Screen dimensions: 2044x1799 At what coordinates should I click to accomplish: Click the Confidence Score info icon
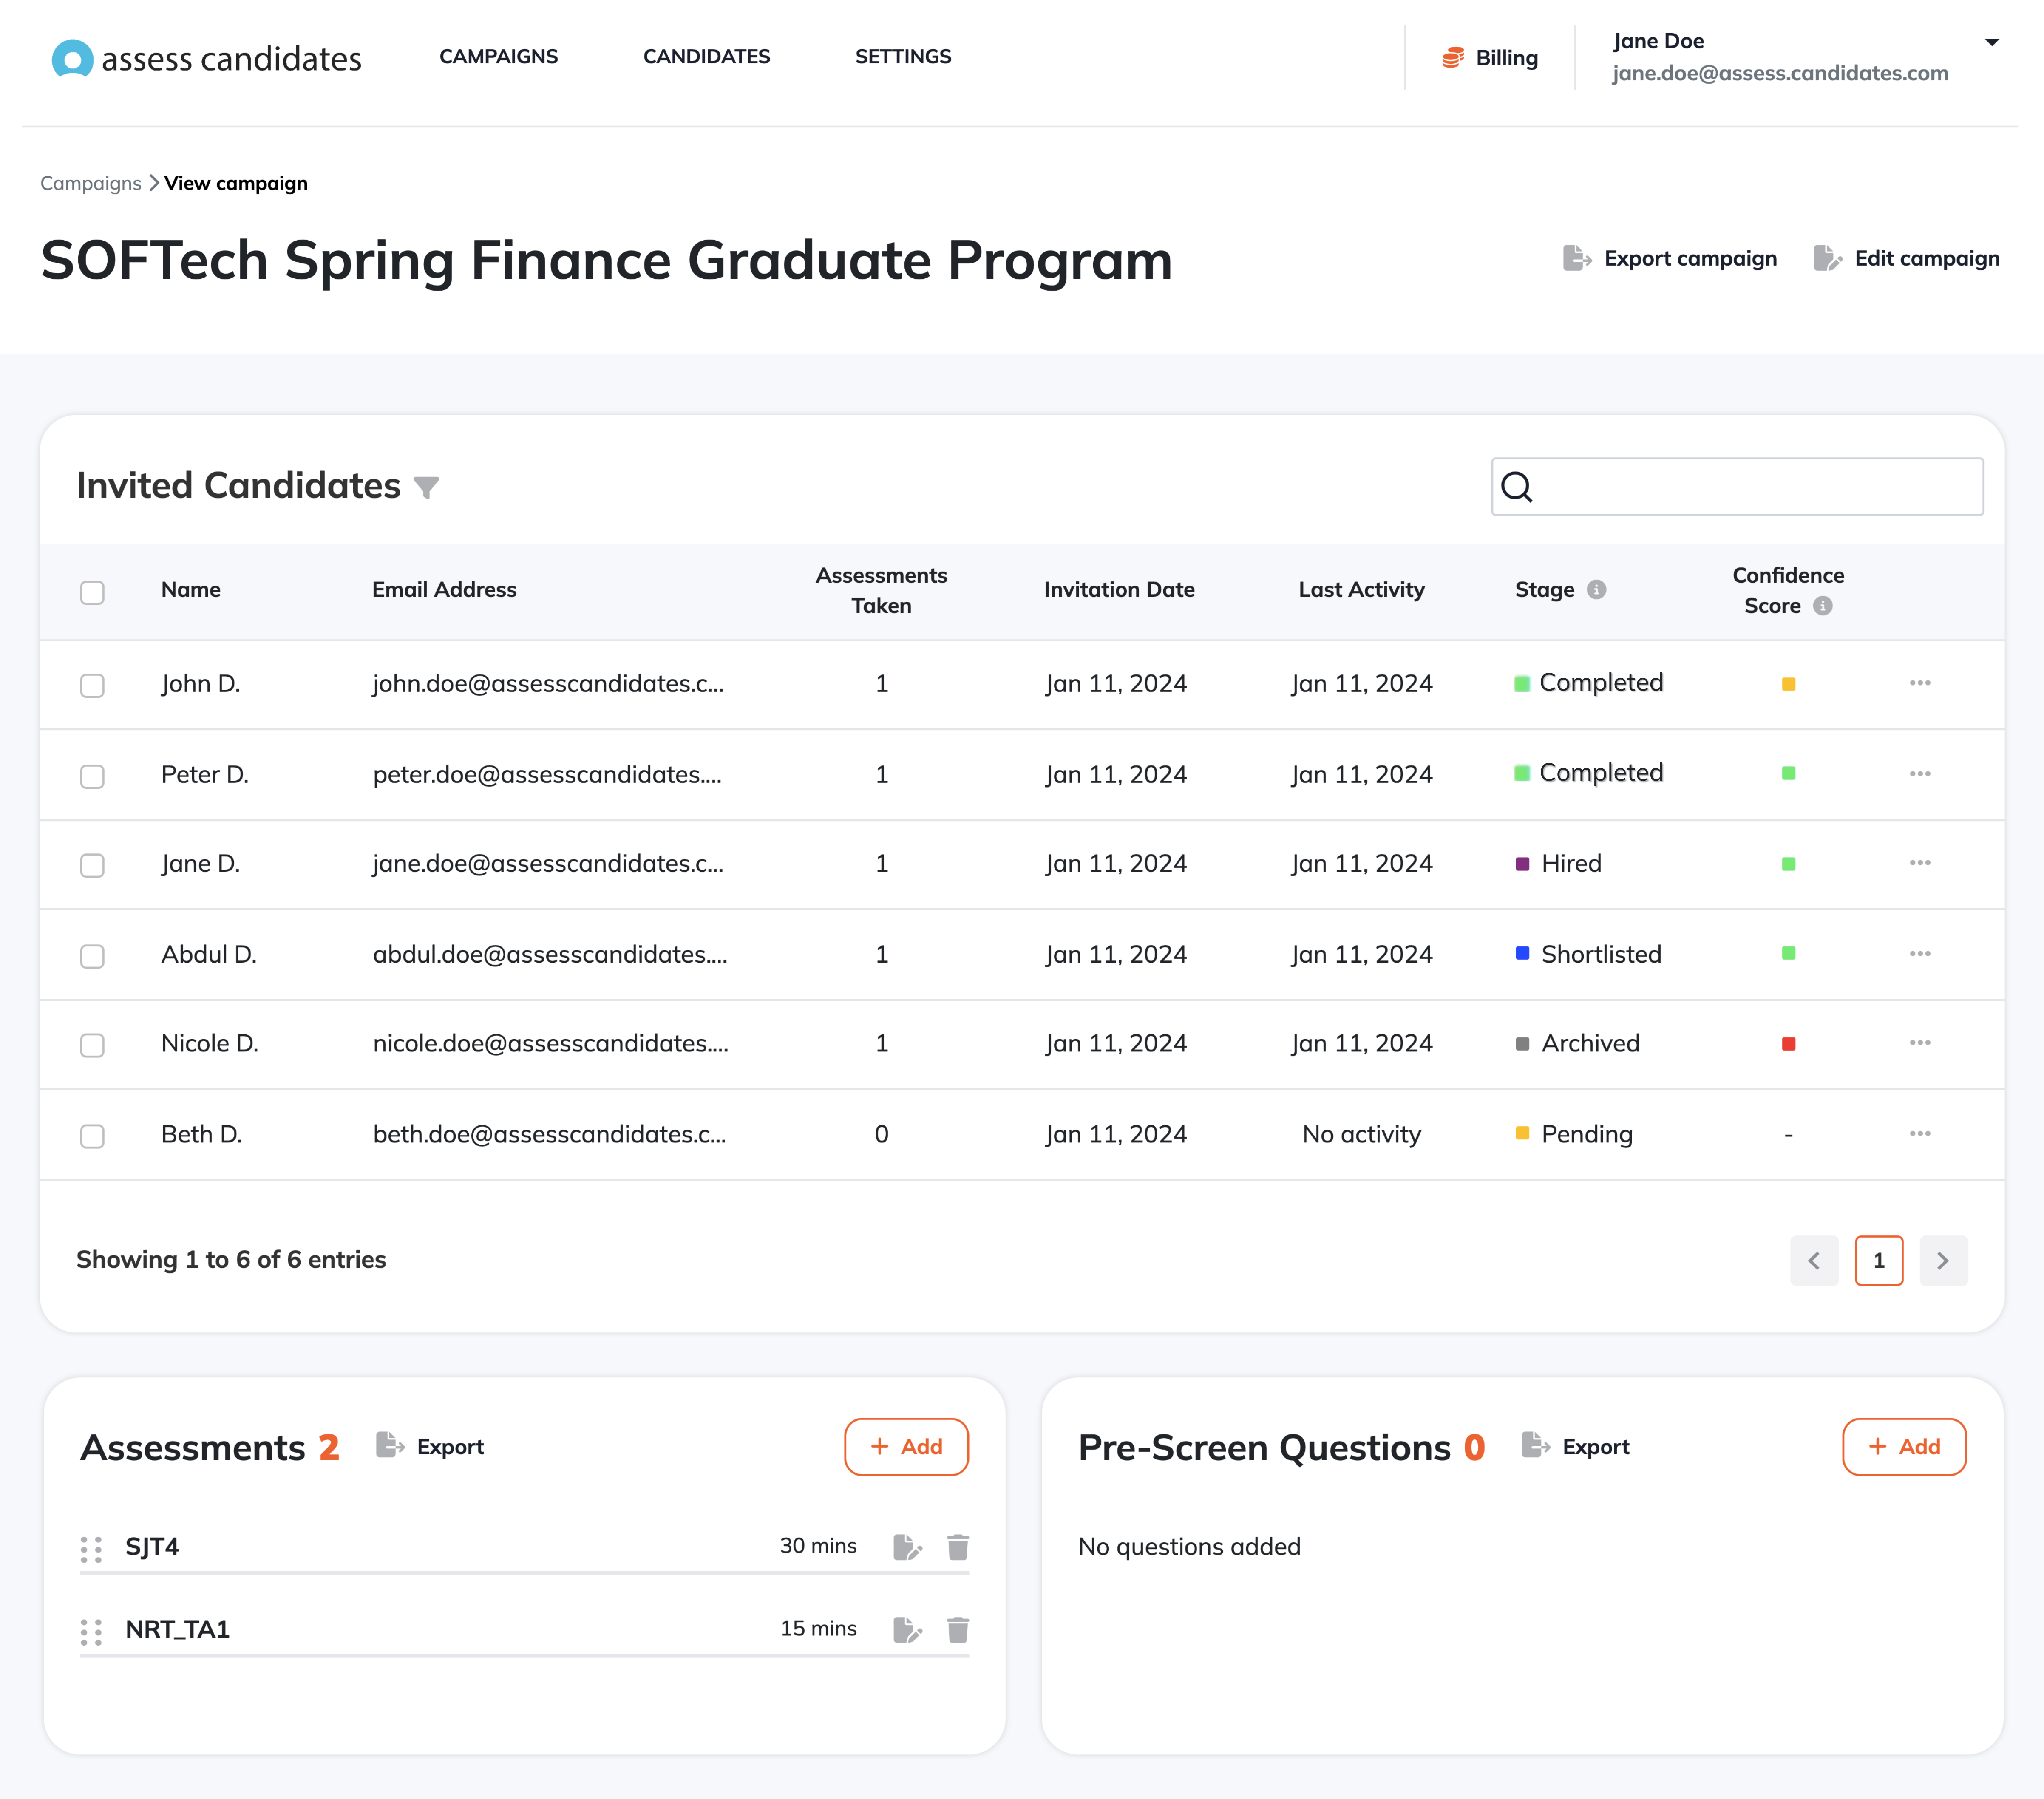coord(1823,606)
